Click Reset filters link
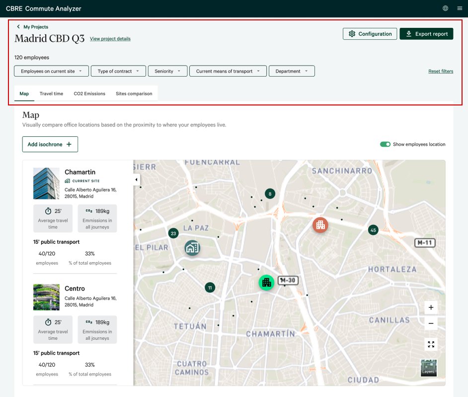 (441, 71)
